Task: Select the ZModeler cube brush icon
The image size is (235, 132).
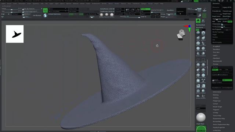Action: (198, 91)
